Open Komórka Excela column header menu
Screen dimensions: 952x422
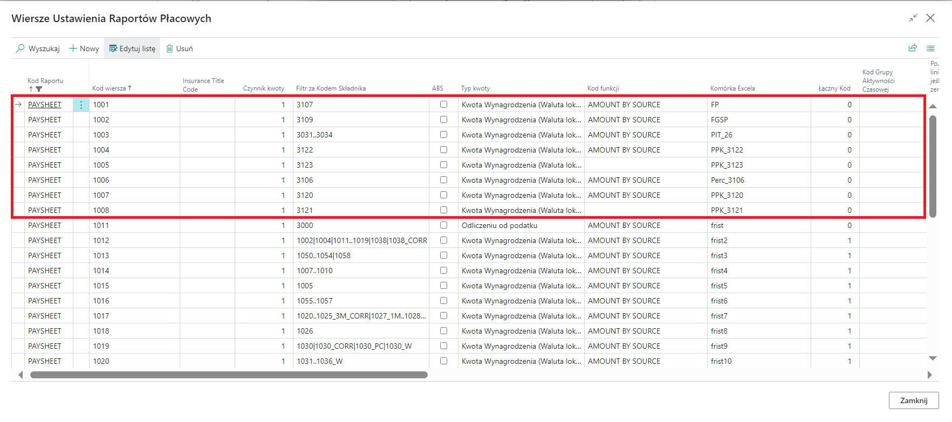tap(732, 88)
